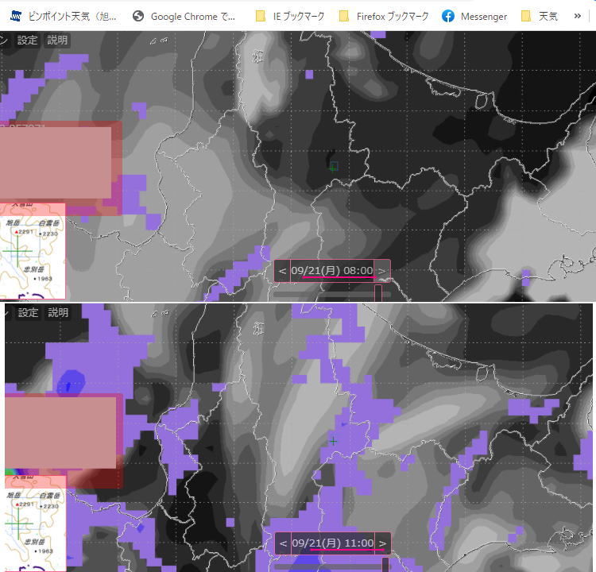Go to previous time from 08:00
Screen dimensions: 596x572
click(282, 271)
